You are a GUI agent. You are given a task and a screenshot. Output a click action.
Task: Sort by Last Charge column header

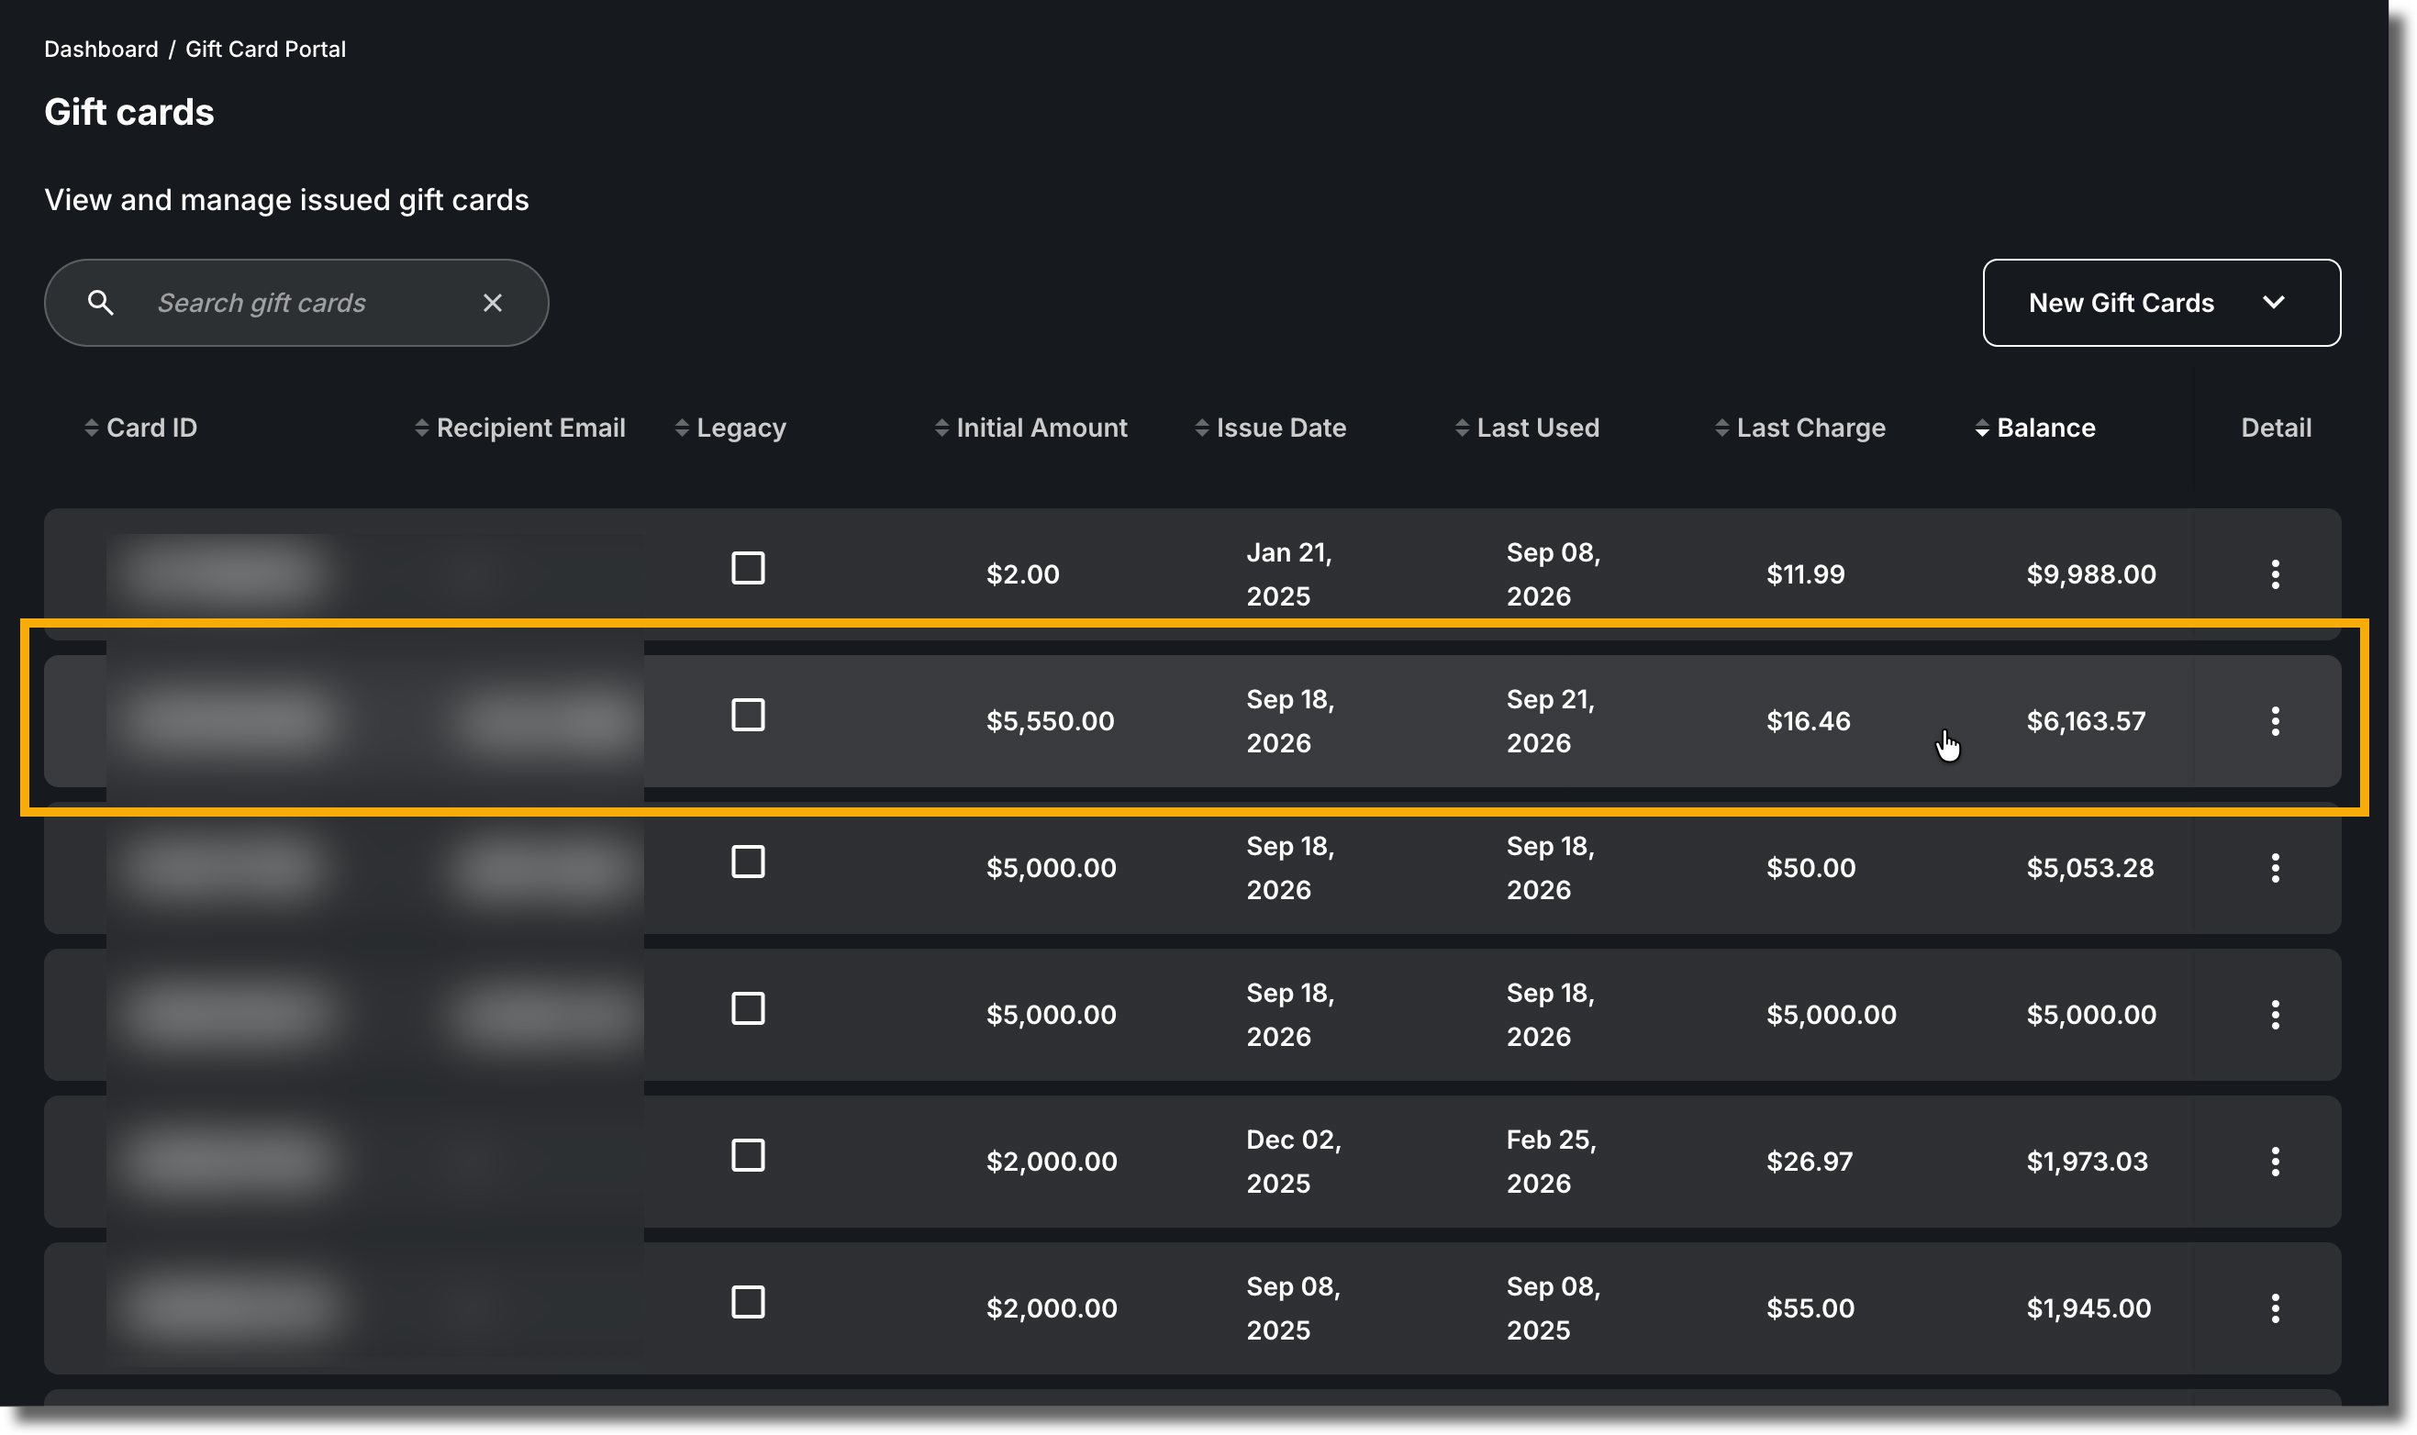tap(1799, 428)
